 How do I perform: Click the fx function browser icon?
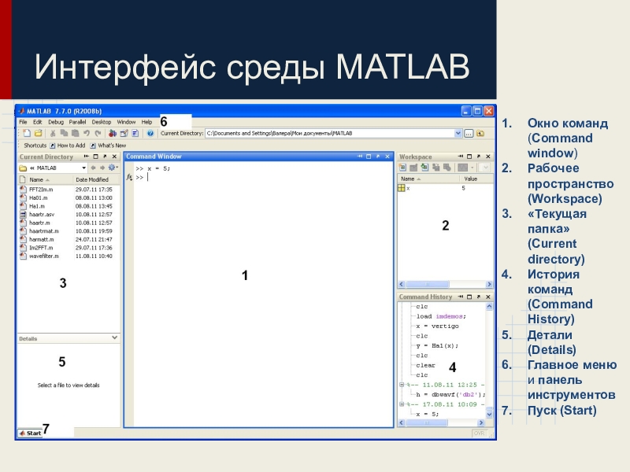(x=129, y=177)
